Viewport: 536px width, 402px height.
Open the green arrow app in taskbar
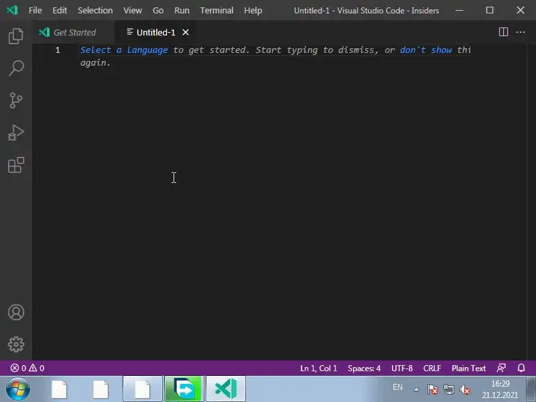click(x=184, y=389)
